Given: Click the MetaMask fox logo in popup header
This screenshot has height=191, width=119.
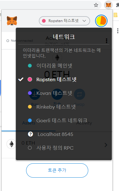Looking at the screenshot, I should (12, 21).
